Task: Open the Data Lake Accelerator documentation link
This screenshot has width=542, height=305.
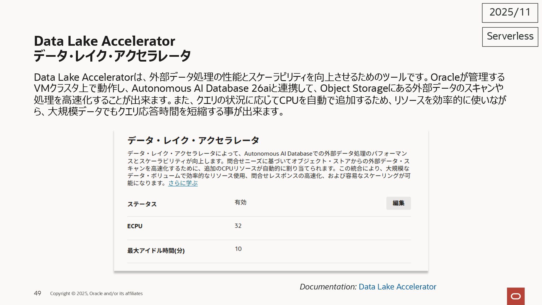Action: pyautogui.click(x=397, y=287)
